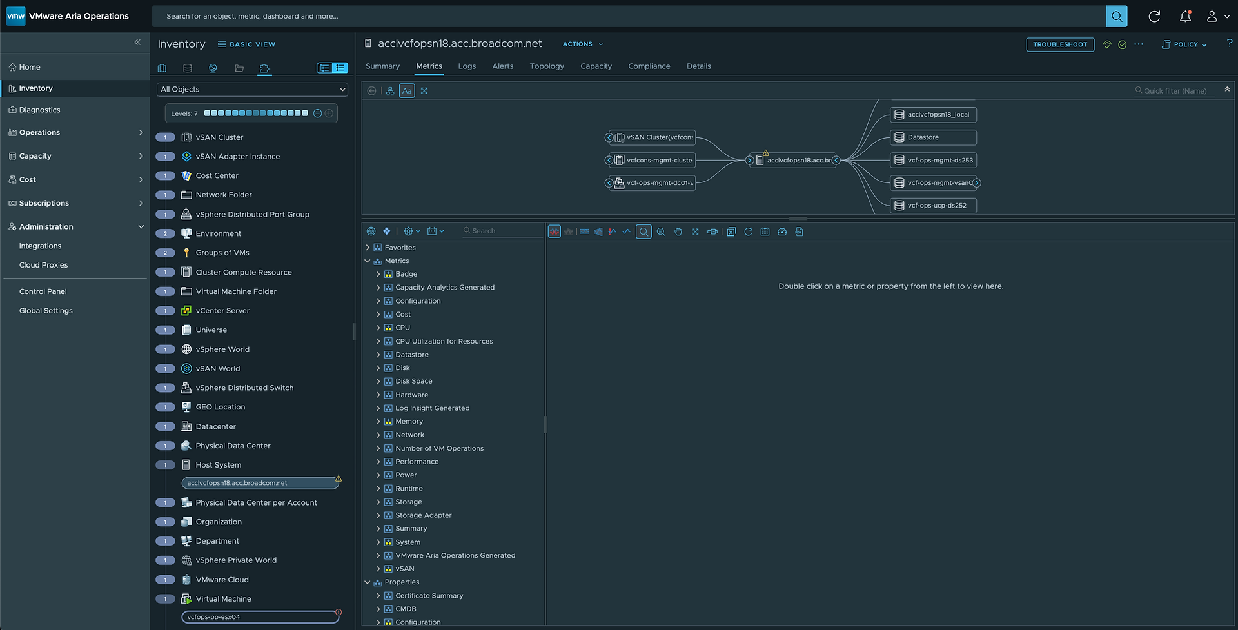Click the splitter handle beside the metric tree
This screenshot has width=1238, height=630.
[x=545, y=424]
